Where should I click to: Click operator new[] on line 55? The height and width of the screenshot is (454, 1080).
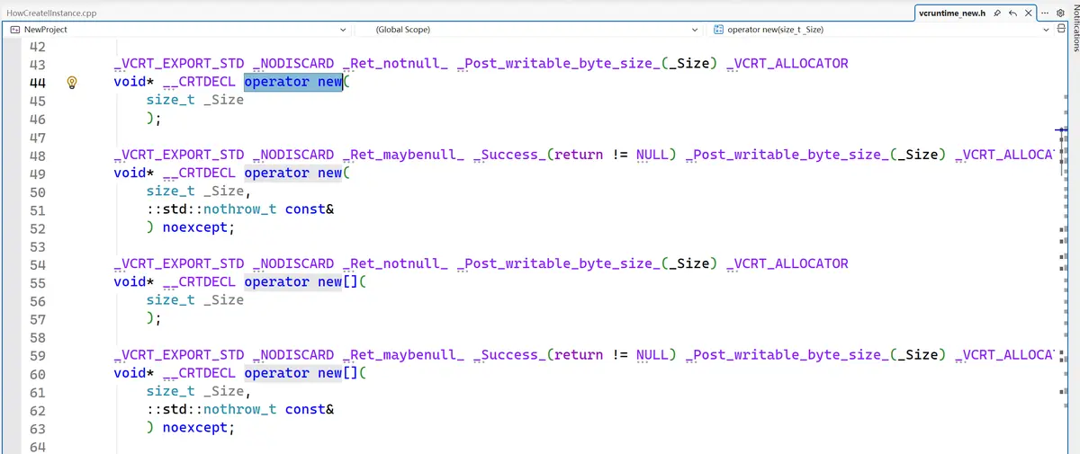[301, 281]
